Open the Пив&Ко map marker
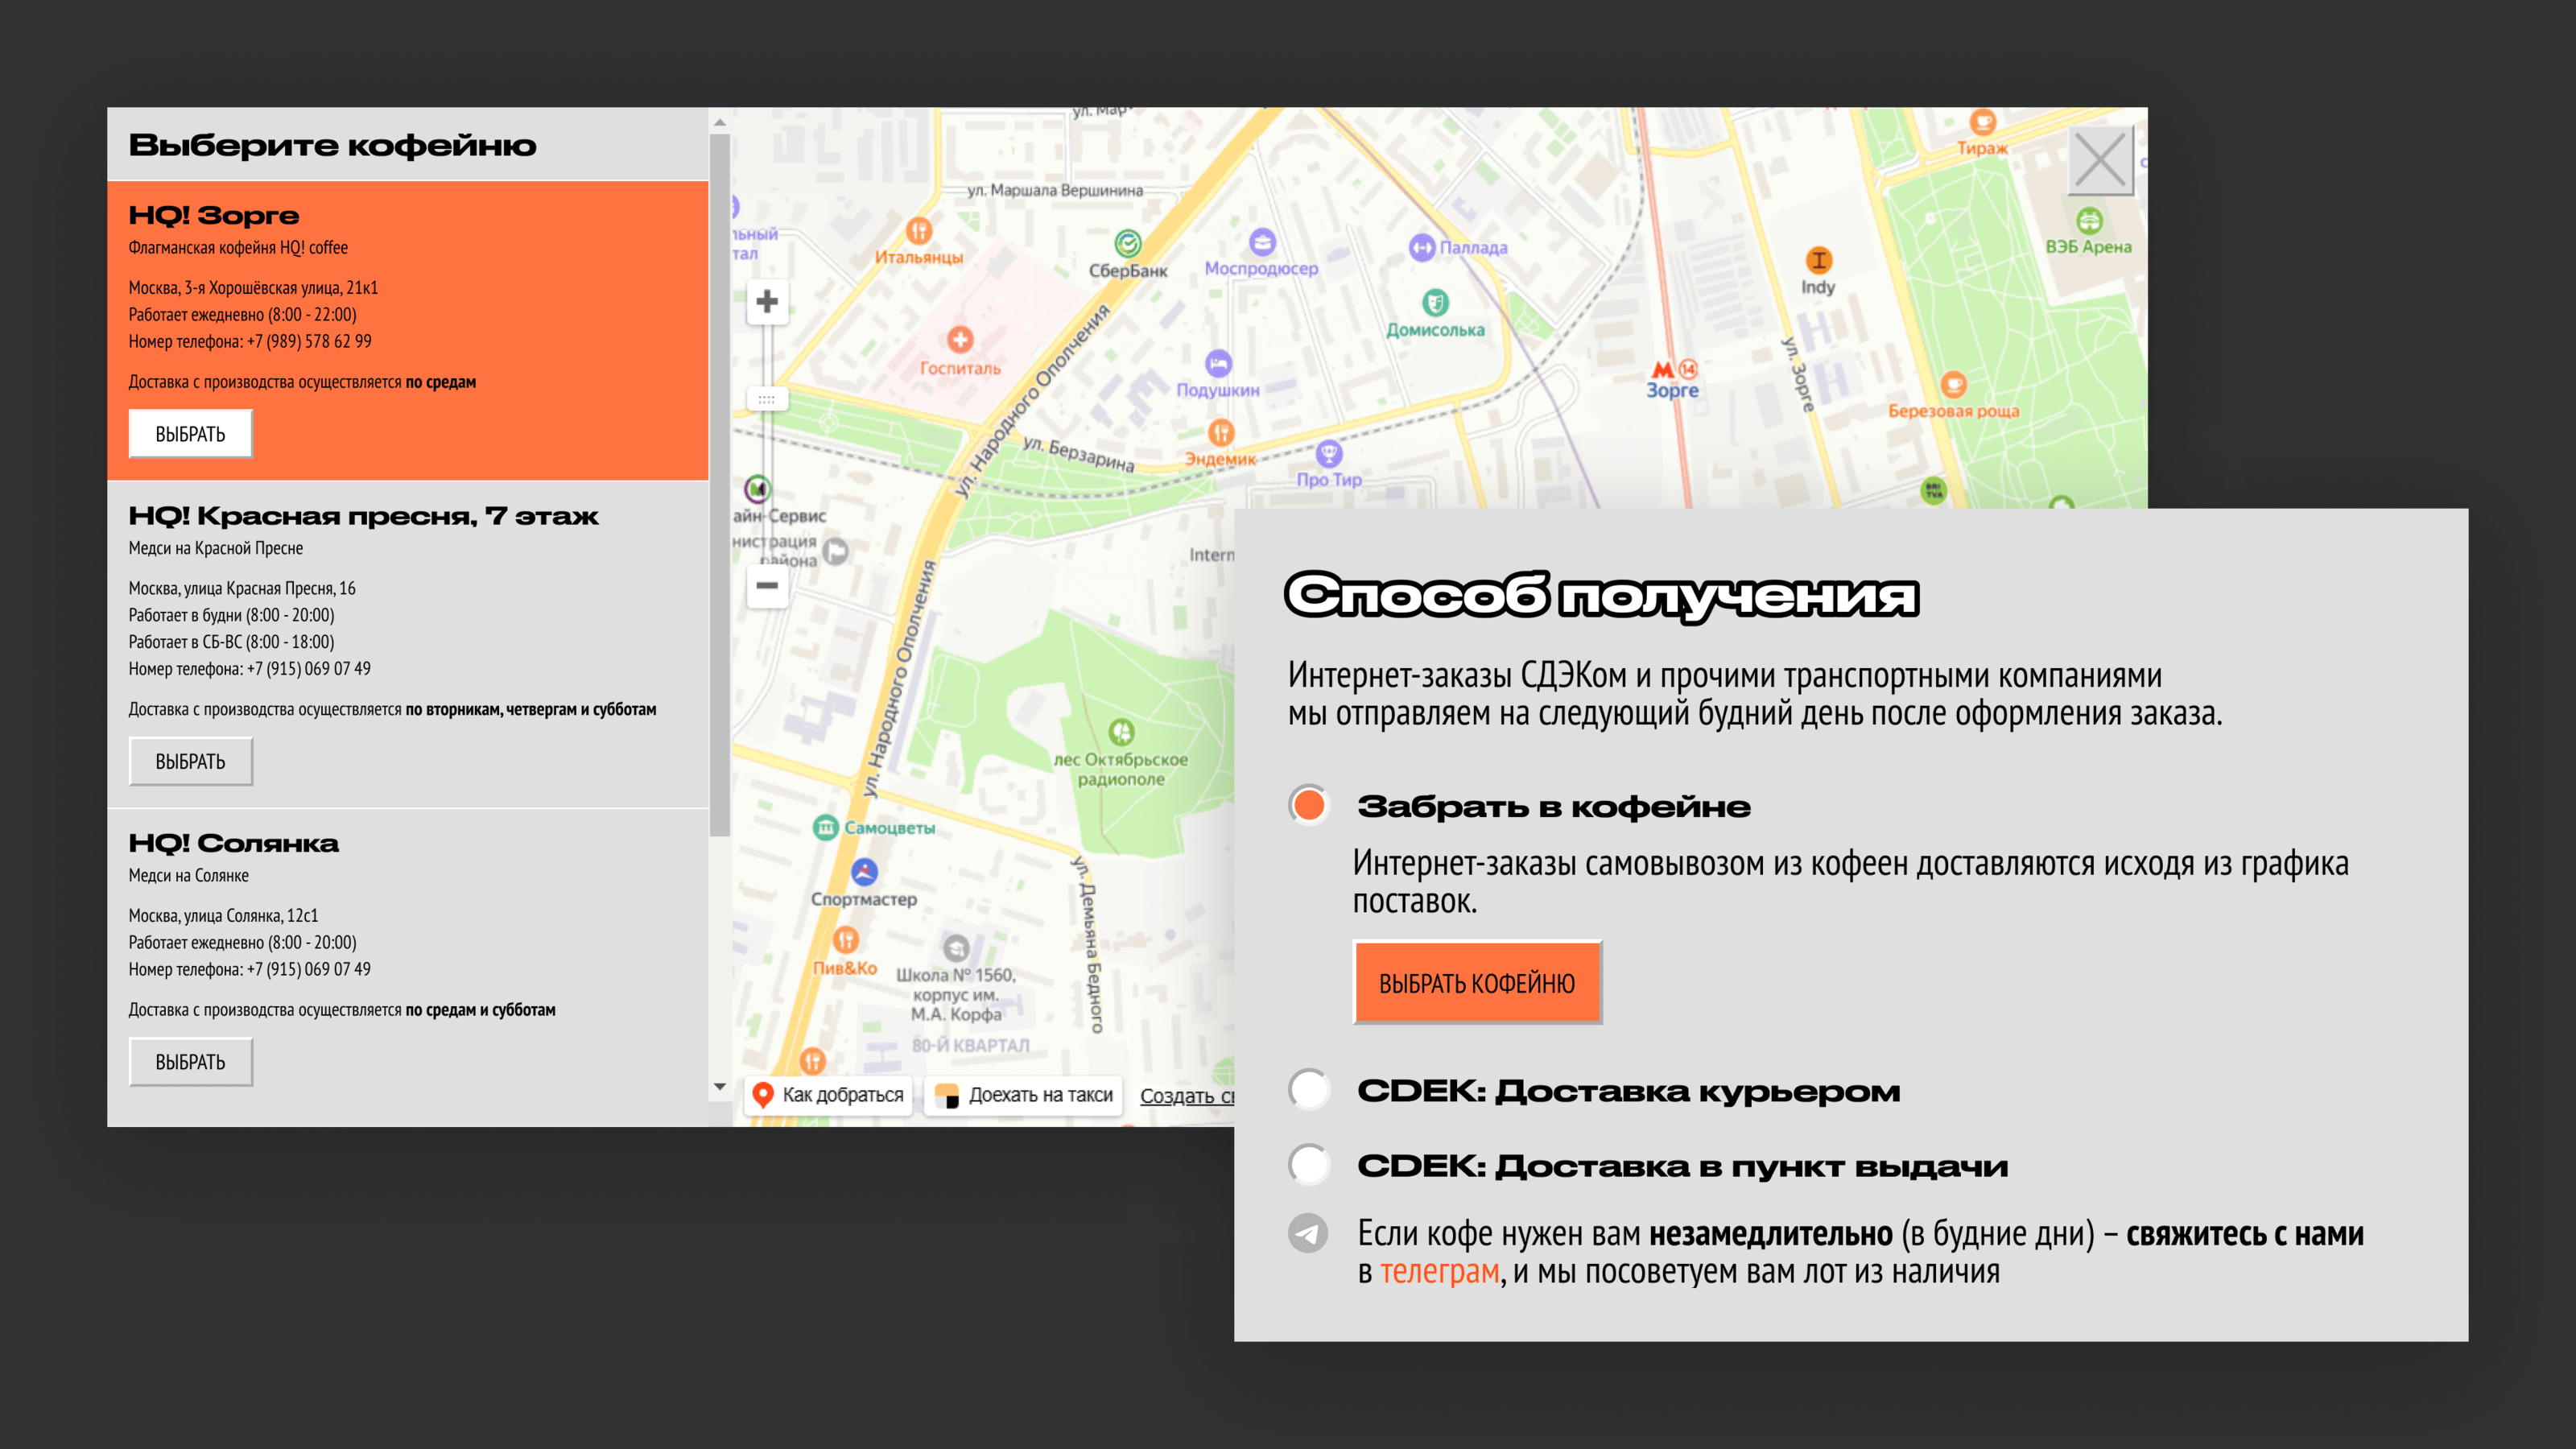 point(846,940)
